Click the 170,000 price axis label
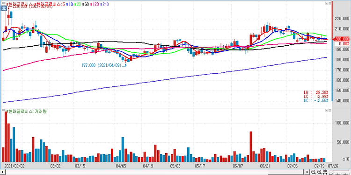The image size is (351, 175). click(343, 70)
